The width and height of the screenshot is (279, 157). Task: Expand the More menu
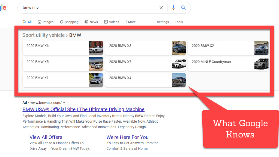(x=130, y=22)
